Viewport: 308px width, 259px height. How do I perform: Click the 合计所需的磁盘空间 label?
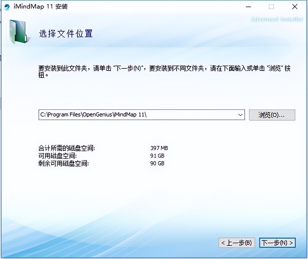67,148
